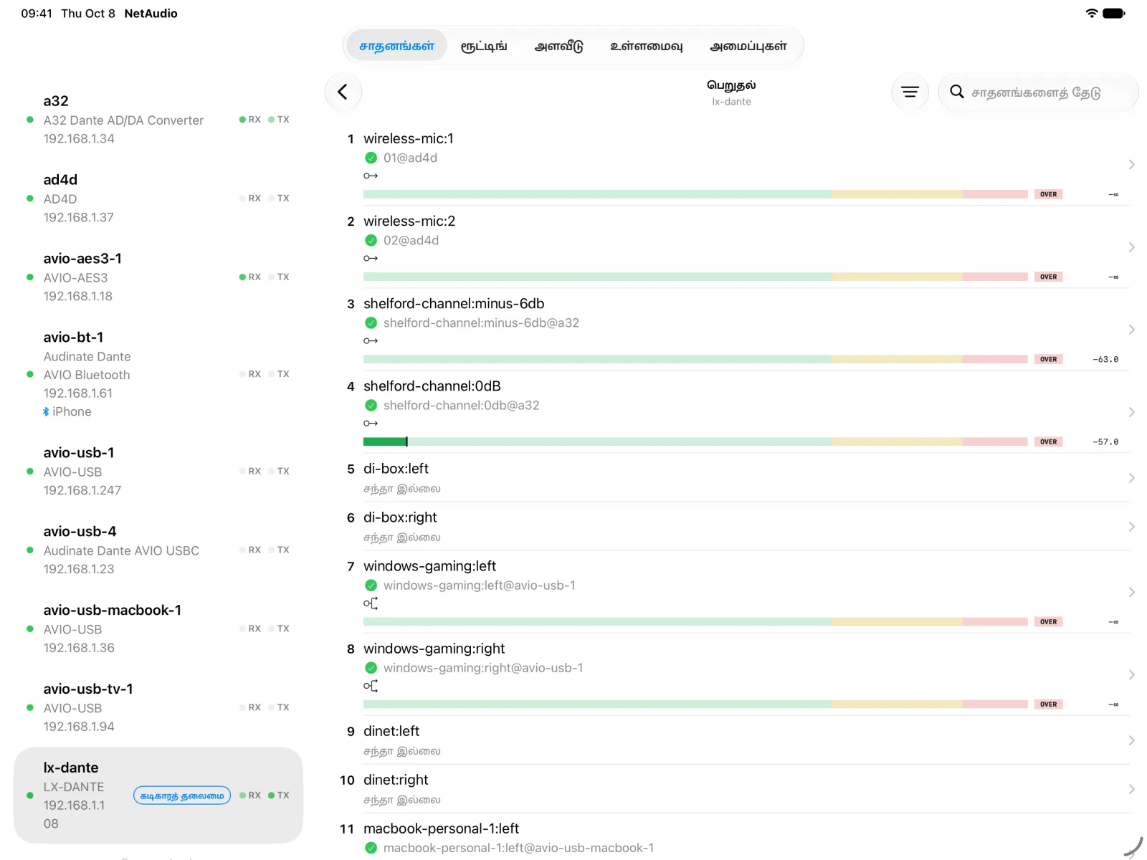This screenshot has height=860, width=1147.
Task: Open the filter list icon button
Action: tap(910, 92)
